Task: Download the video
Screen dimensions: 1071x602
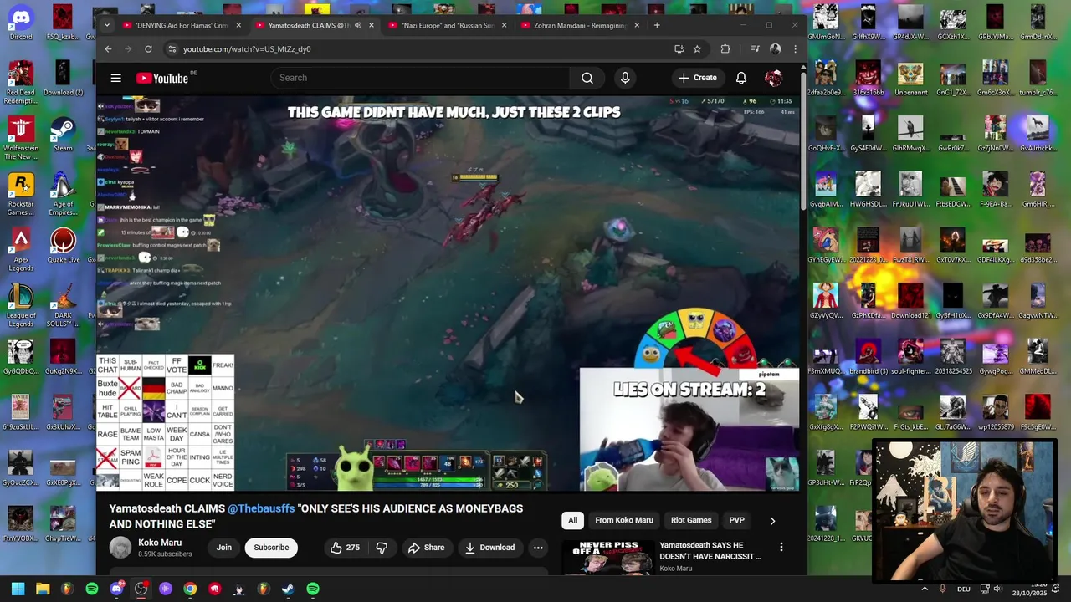Action: [x=489, y=548]
